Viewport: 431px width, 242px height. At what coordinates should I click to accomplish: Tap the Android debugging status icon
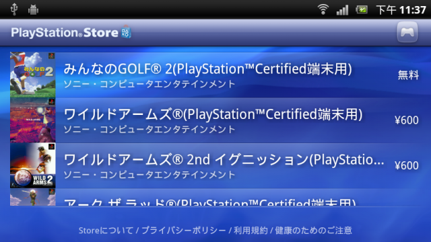(33, 9)
